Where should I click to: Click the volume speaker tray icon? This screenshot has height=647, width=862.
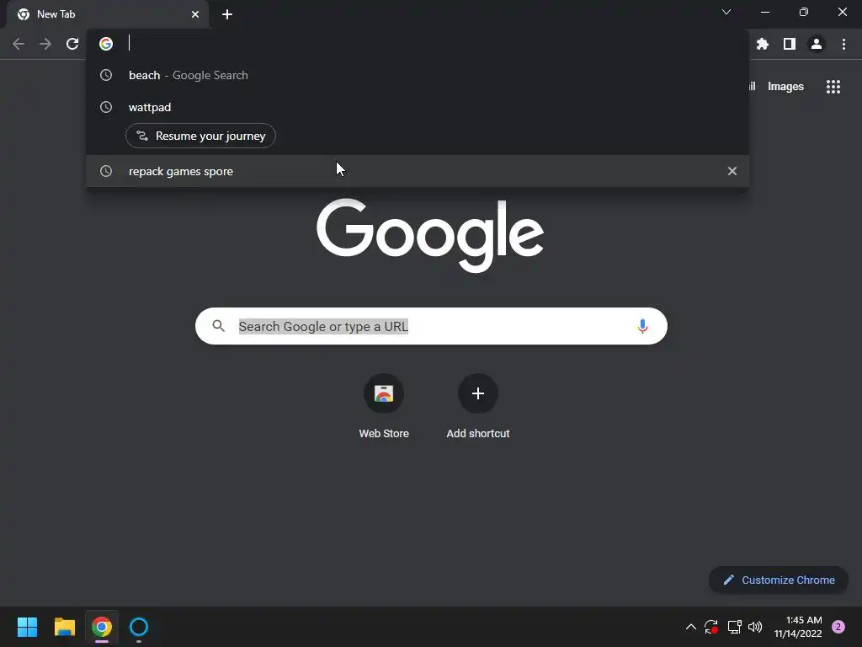coord(755,627)
